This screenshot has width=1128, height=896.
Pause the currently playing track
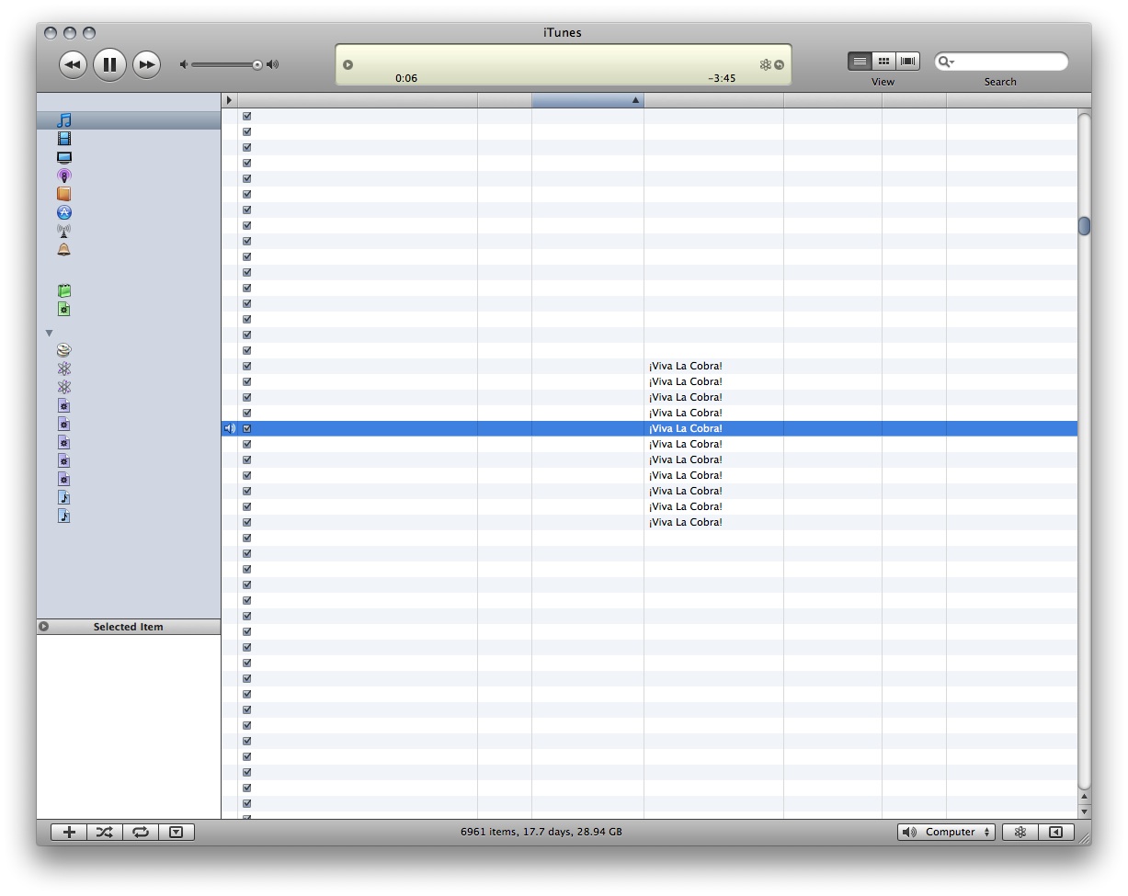click(x=109, y=64)
